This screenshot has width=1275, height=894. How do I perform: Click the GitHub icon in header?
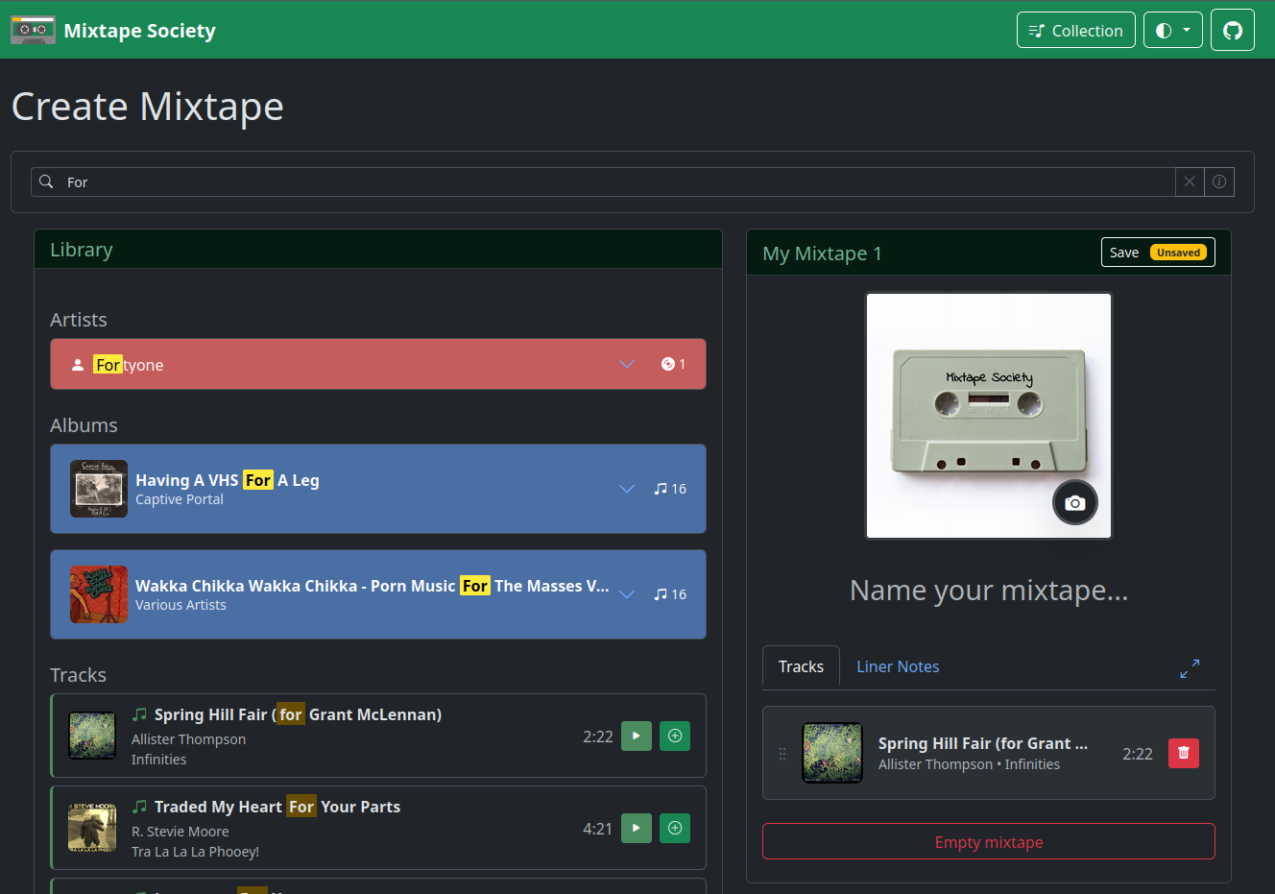point(1232,31)
